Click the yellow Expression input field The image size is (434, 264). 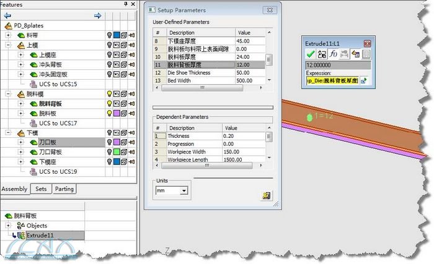coord(332,80)
